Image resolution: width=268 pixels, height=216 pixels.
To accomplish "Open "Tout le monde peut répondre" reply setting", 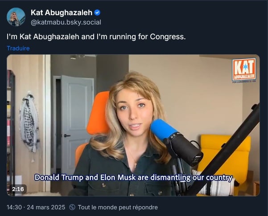I will [x=118, y=207].
